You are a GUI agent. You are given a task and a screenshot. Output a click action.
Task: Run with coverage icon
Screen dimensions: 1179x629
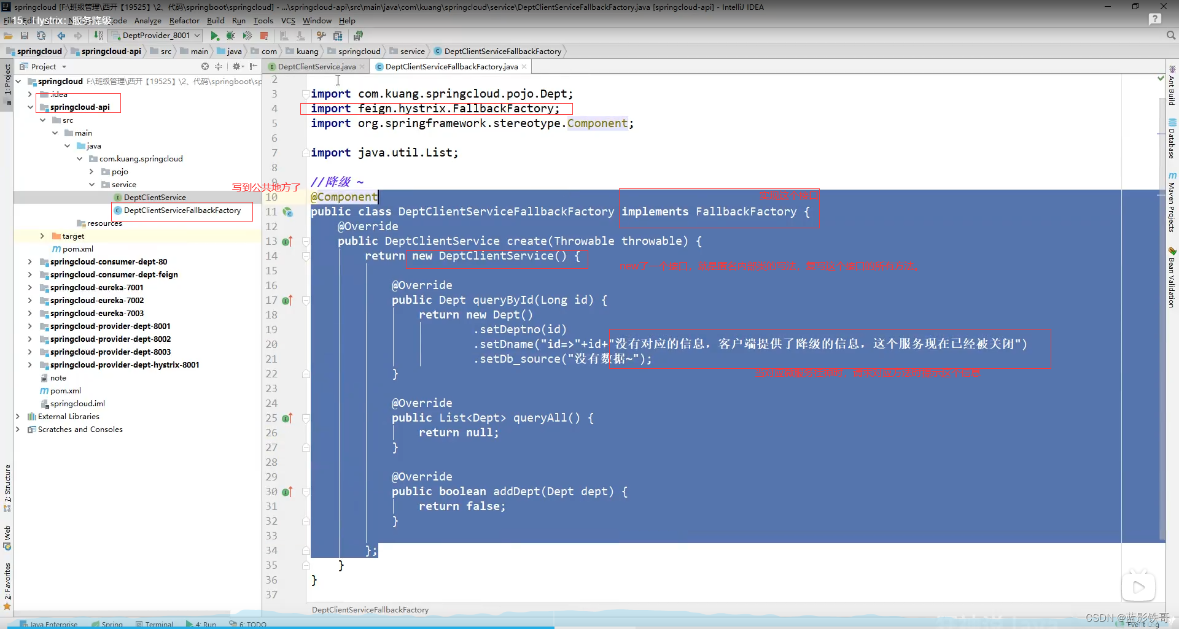[x=247, y=36]
